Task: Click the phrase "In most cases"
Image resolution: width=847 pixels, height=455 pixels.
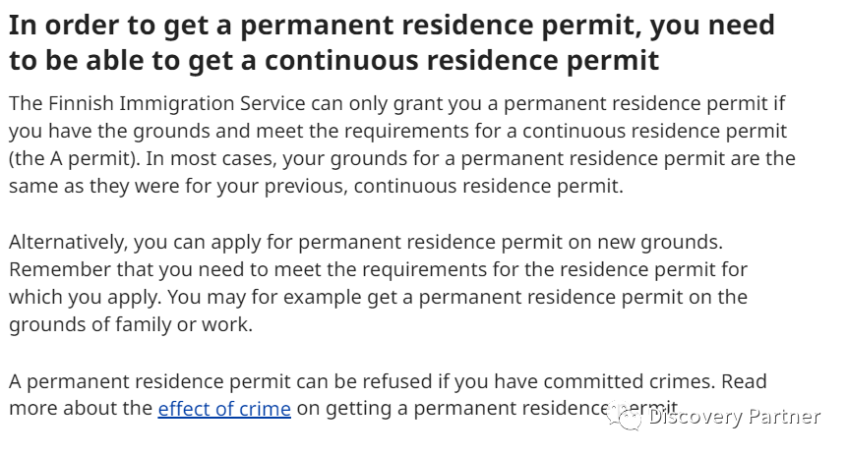Action: [211, 158]
